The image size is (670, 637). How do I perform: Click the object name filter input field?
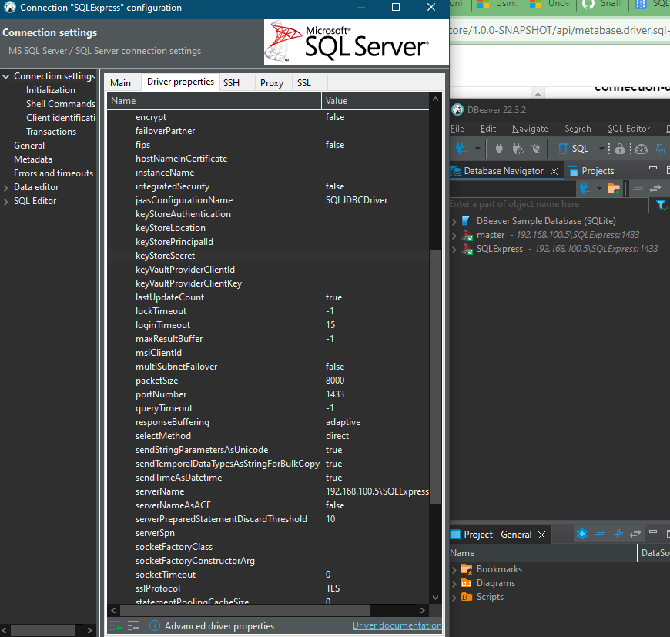point(549,205)
